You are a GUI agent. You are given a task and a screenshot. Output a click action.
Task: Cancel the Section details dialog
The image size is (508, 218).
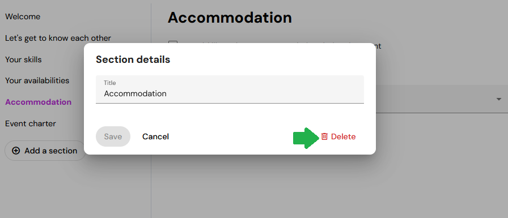(x=155, y=136)
